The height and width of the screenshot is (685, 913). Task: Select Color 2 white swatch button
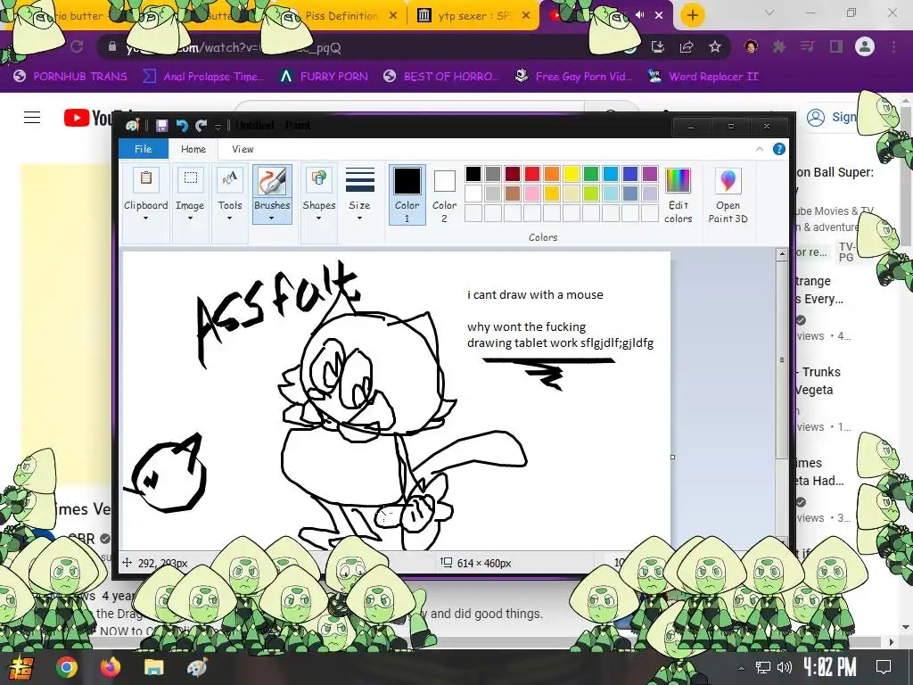coord(444,195)
